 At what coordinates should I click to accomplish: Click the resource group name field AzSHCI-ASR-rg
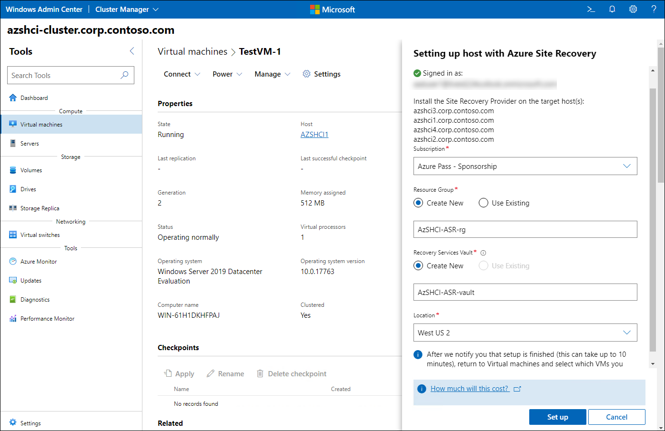tap(525, 229)
